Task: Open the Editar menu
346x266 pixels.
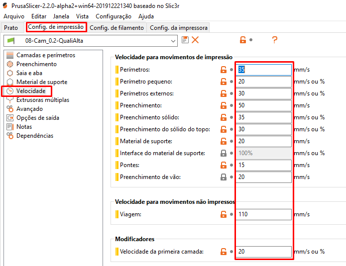Action: 39,16
